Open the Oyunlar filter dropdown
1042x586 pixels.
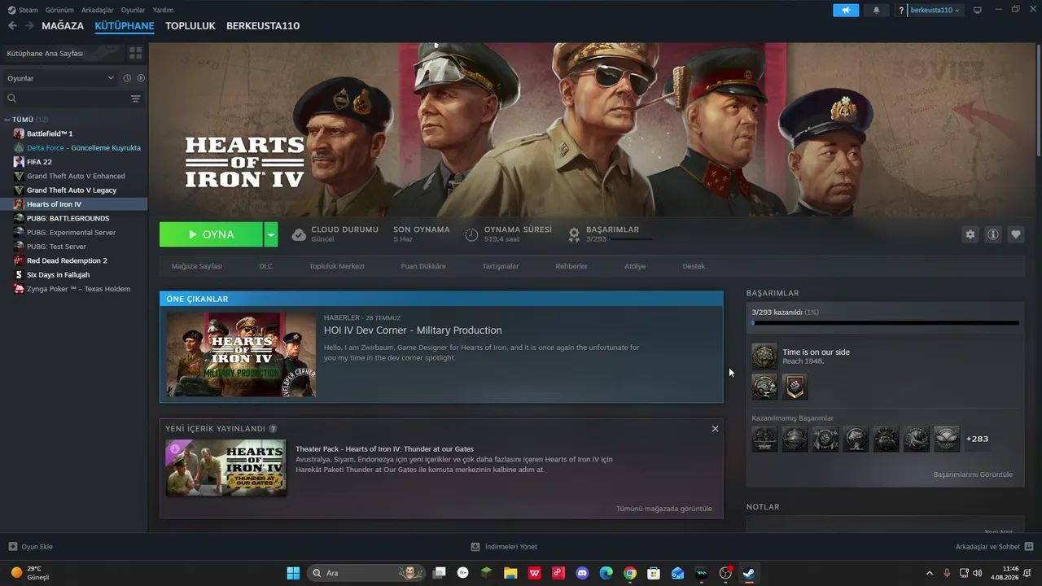[61, 78]
